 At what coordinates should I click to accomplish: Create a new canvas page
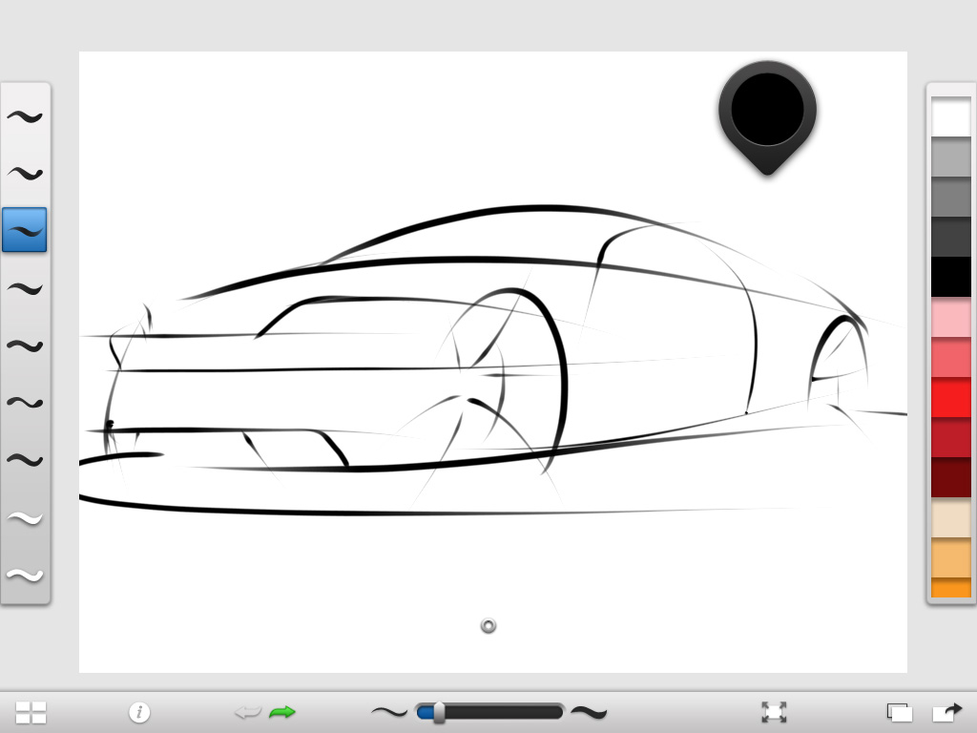click(x=900, y=711)
